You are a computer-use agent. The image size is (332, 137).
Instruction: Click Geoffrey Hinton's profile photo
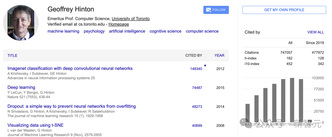point(21,23)
